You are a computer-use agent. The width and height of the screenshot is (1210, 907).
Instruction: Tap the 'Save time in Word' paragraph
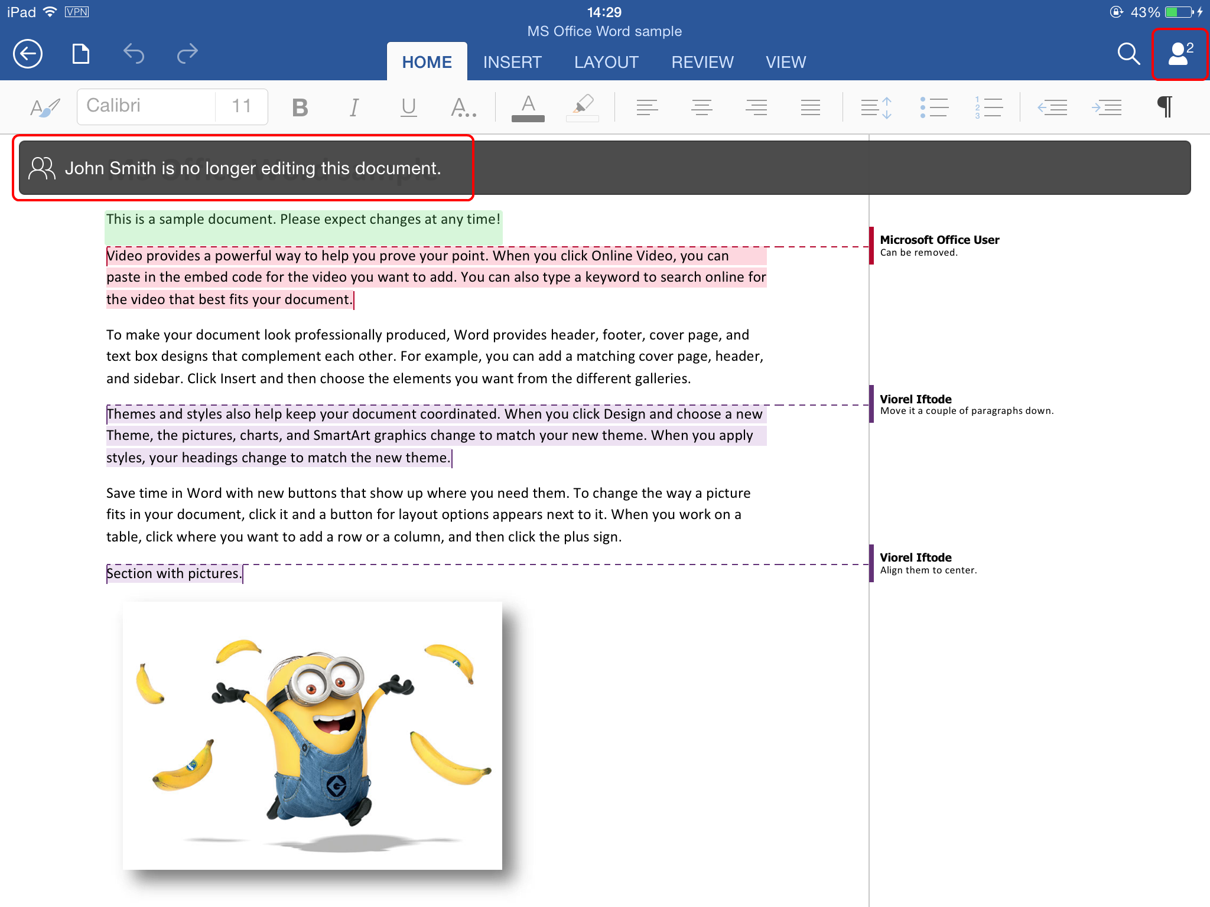(429, 515)
